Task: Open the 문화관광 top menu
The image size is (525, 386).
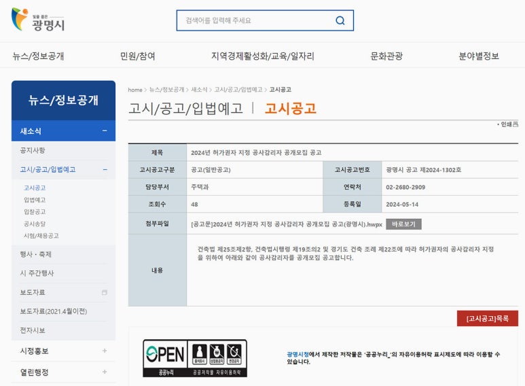Action: 386,56
